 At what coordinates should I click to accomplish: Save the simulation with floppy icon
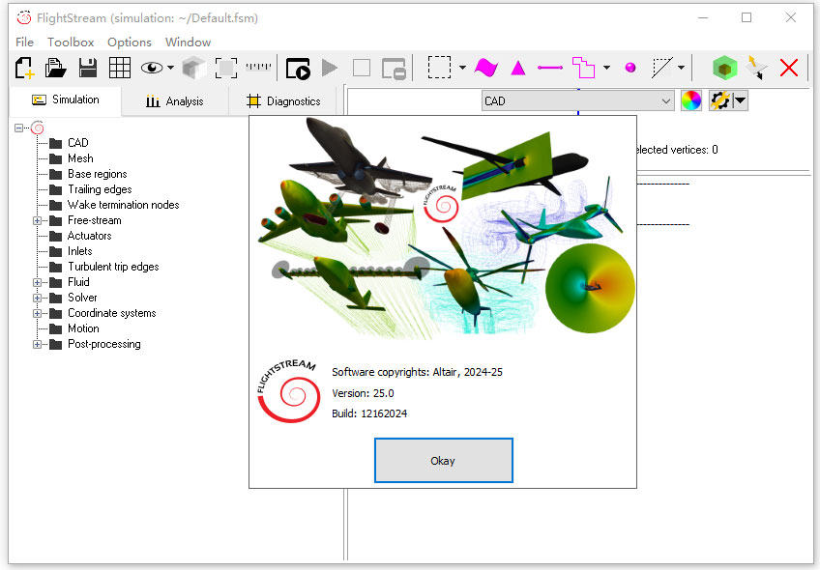(88, 68)
